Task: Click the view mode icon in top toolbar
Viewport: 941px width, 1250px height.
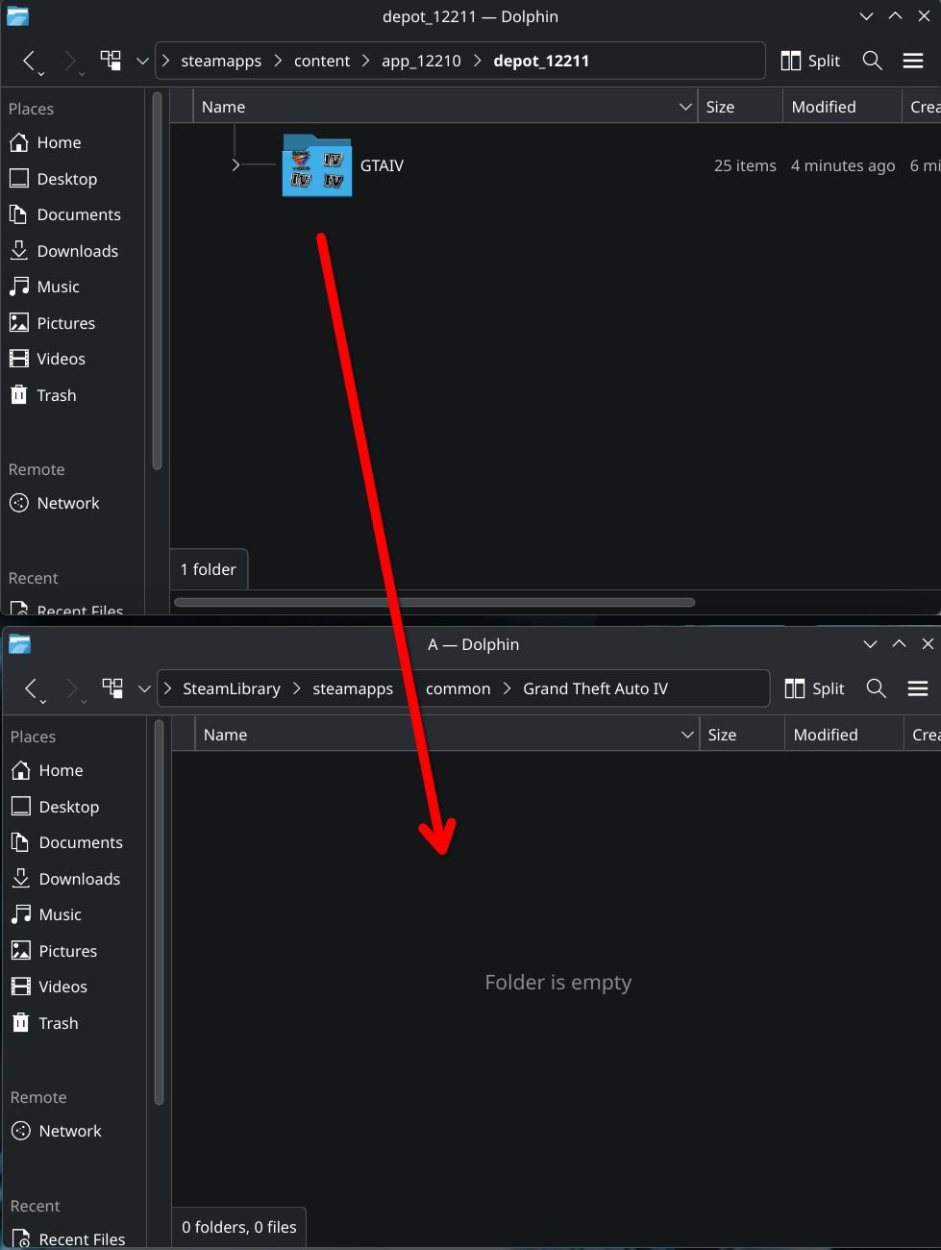Action: [x=111, y=61]
